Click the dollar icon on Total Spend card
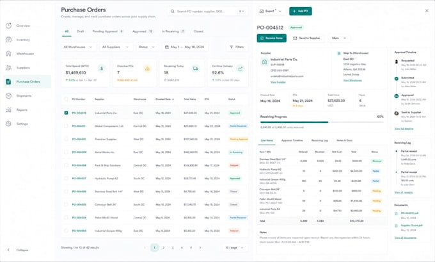Screen dimensions: 435x262 pyautogui.click(x=102, y=69)
